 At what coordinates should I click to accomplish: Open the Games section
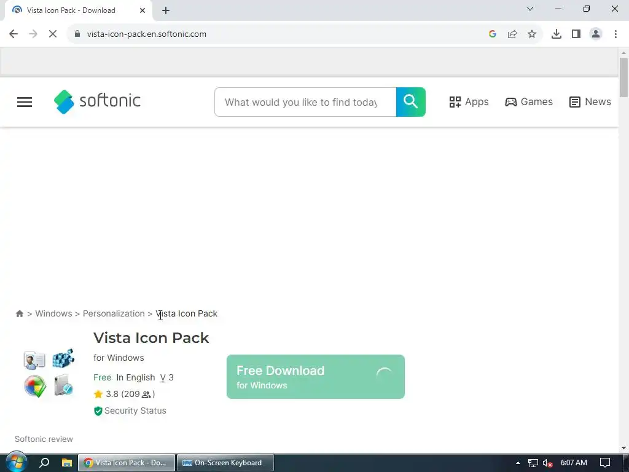coord(529,102)
